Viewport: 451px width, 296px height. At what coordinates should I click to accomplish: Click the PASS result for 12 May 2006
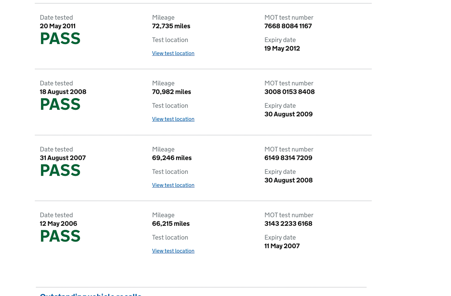coord(60,236)
